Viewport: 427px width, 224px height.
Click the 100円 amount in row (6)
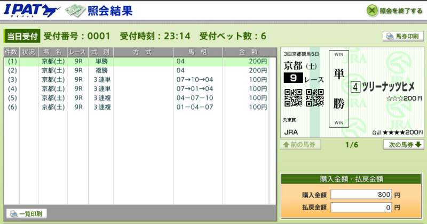258,107
